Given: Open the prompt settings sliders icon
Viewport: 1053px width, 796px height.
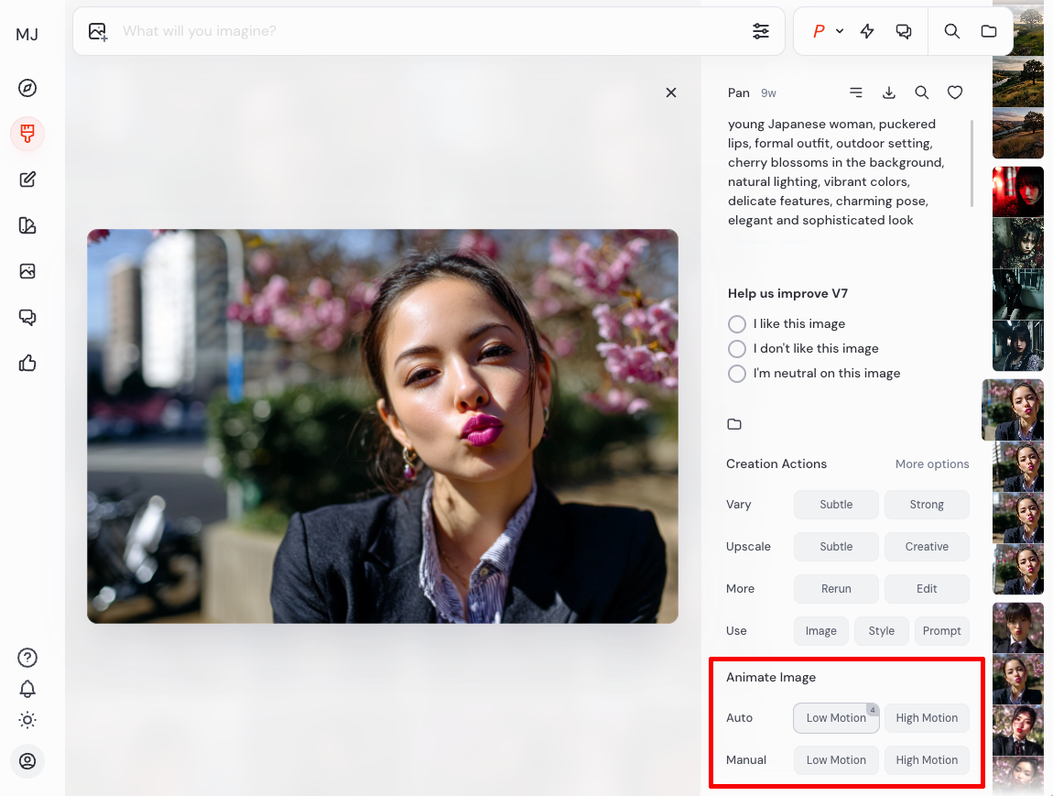Looking at the screenshot, I should tap(761, 31).
